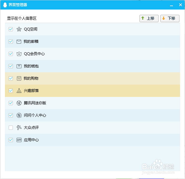This screenshot has width=185, height=179.
Task: Select the 兴趣部落 row text
Action: coord(31,91)
